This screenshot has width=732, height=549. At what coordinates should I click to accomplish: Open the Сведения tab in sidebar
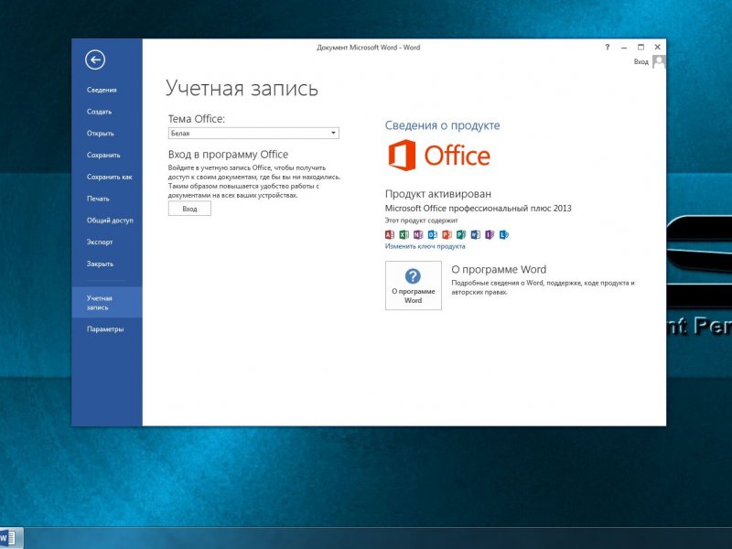coord(102,90)
